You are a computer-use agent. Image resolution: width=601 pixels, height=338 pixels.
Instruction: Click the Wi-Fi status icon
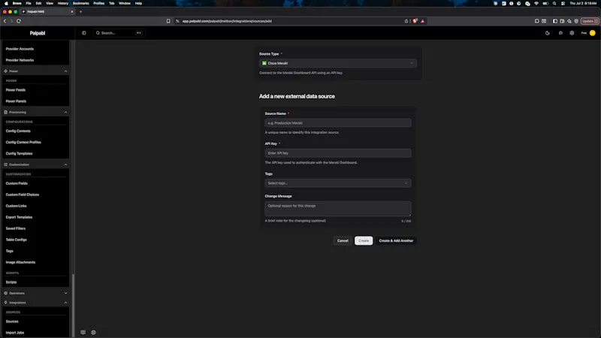536,4
